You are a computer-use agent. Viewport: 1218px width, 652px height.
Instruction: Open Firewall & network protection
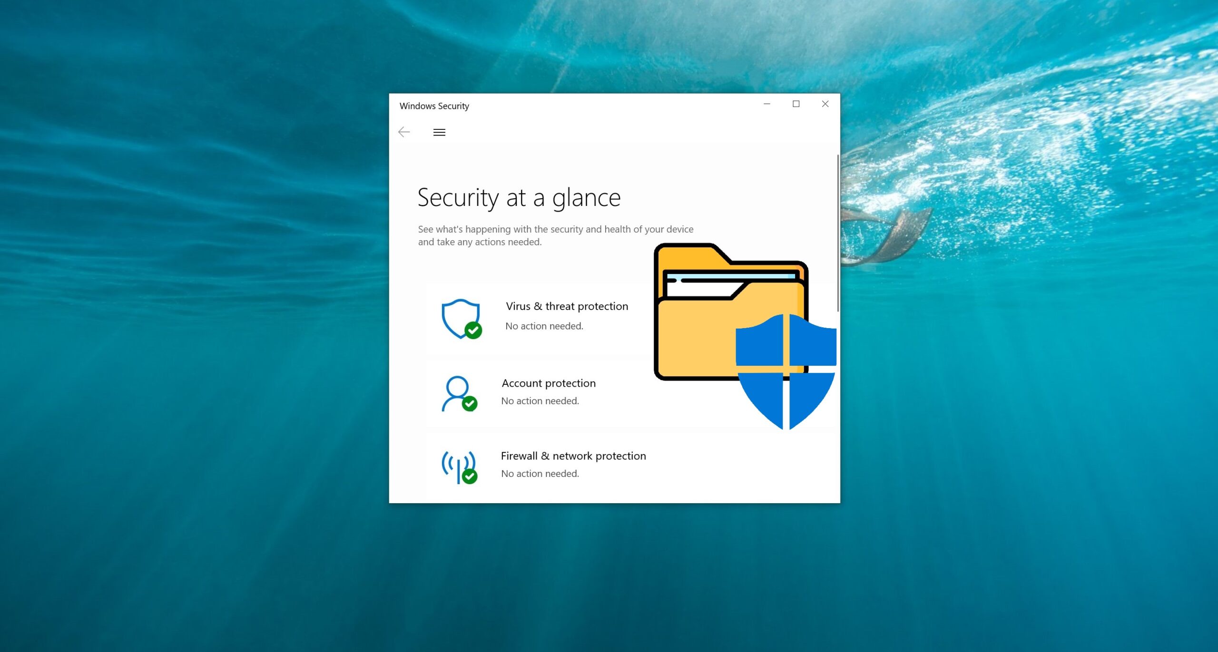[x=573, y=456]
